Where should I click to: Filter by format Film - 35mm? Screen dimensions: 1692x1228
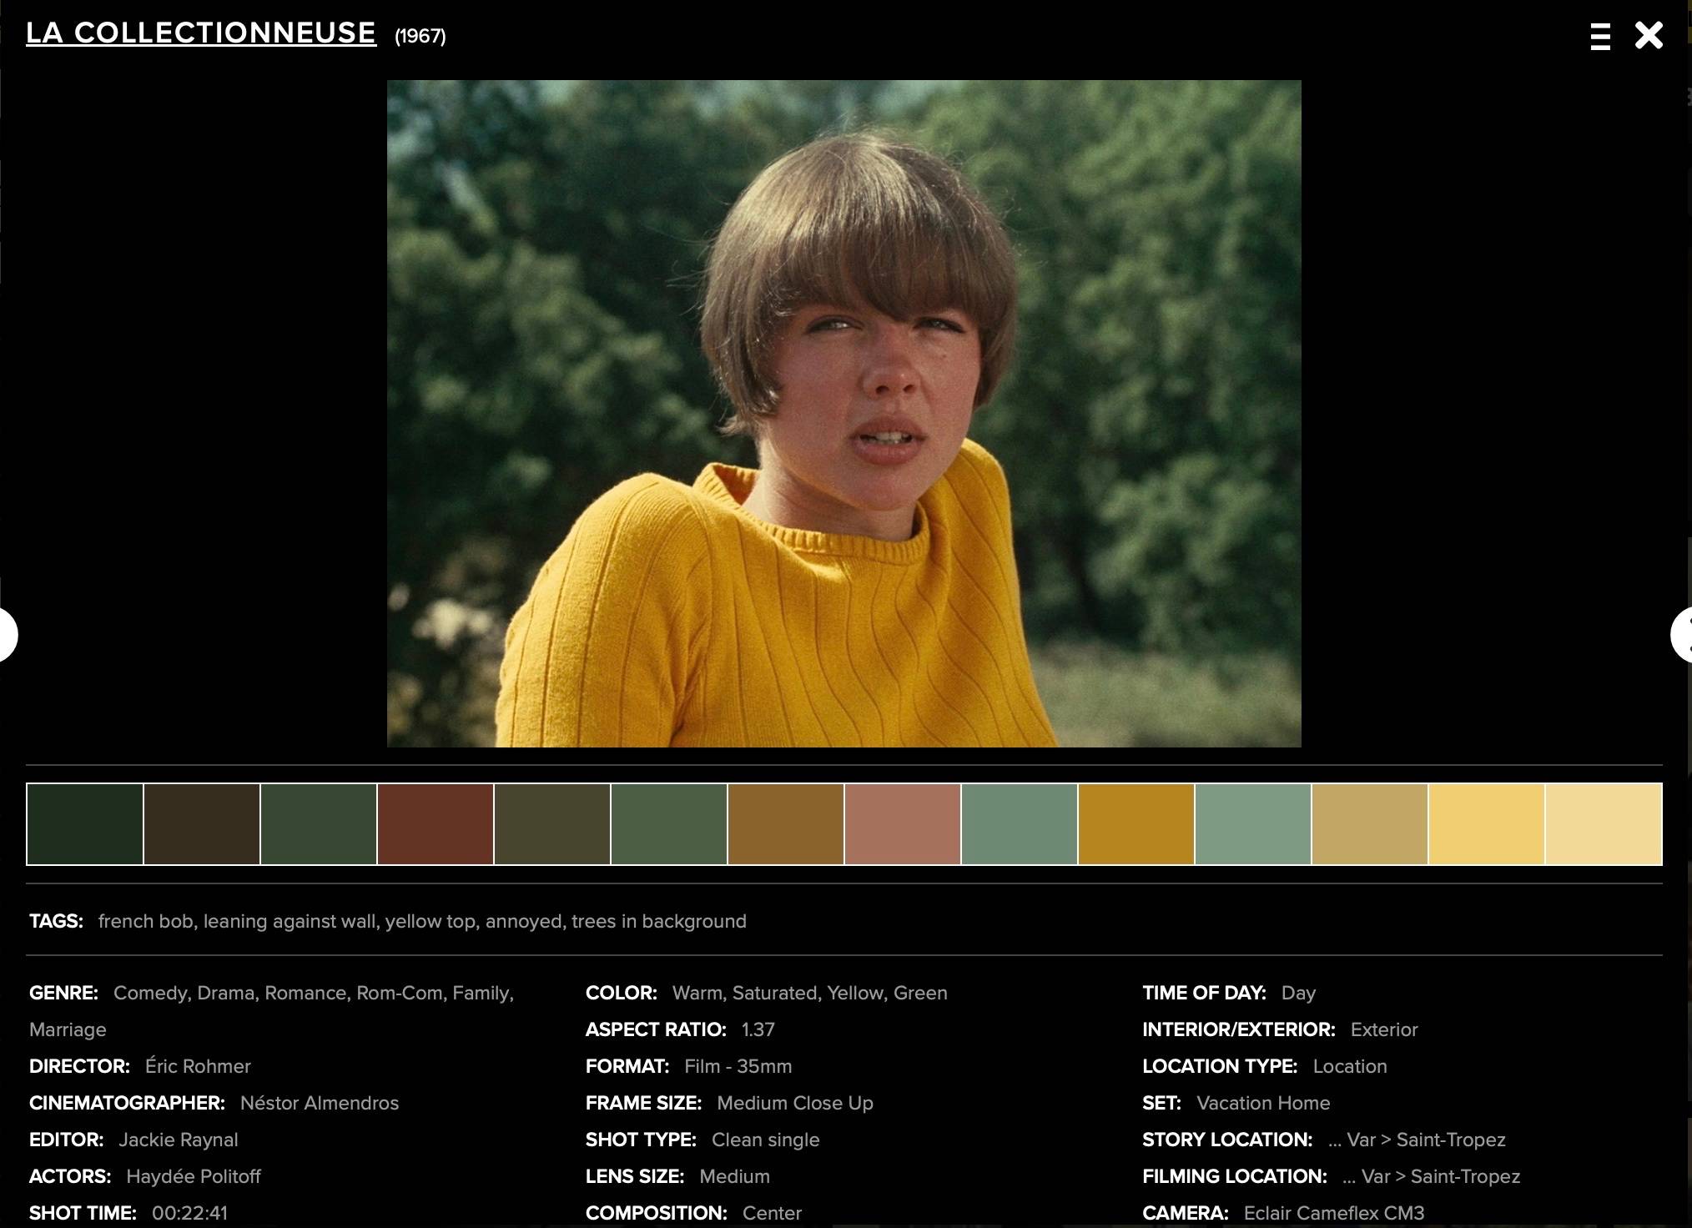pyautogui.click(x=738, y=1066)
